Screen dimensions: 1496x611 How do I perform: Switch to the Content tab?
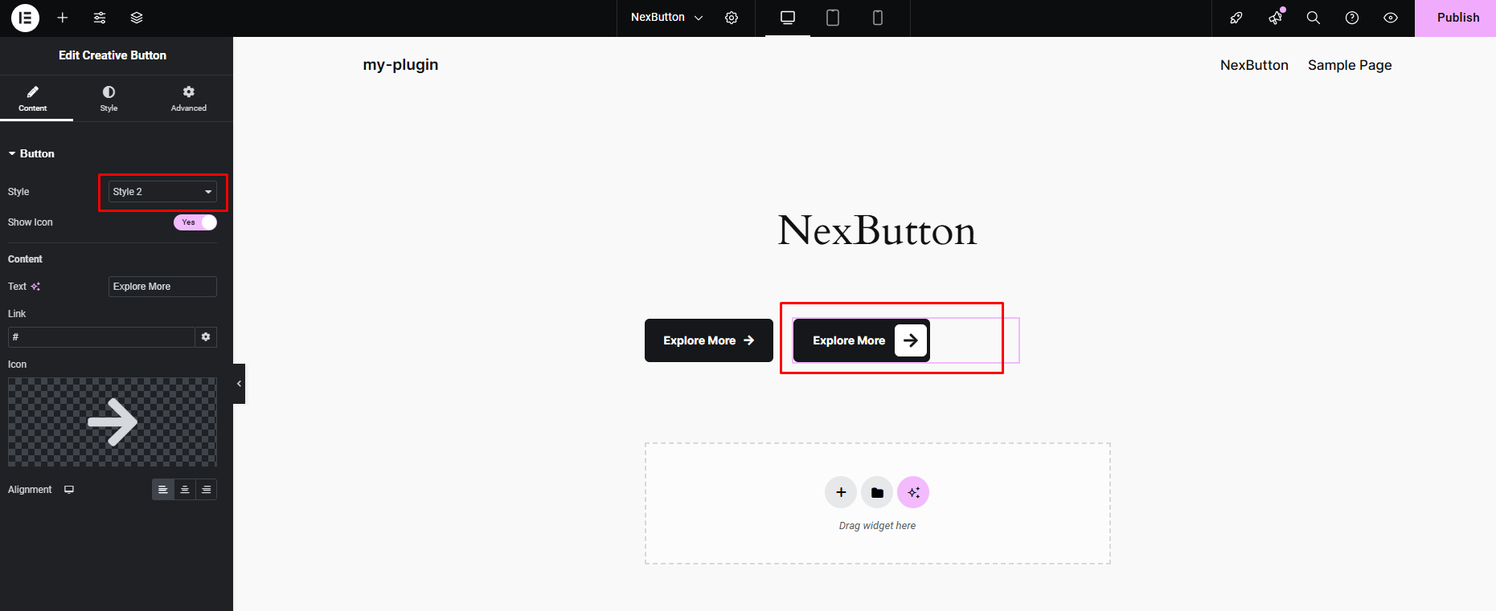(x=33, y=99)
